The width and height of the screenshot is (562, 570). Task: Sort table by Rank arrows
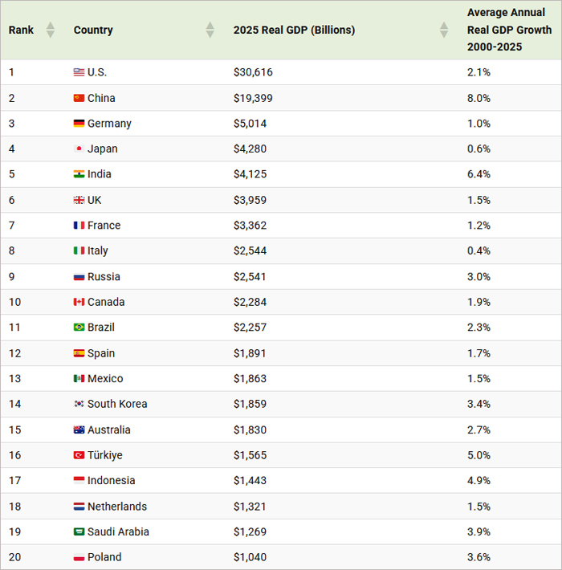[51, 30]
